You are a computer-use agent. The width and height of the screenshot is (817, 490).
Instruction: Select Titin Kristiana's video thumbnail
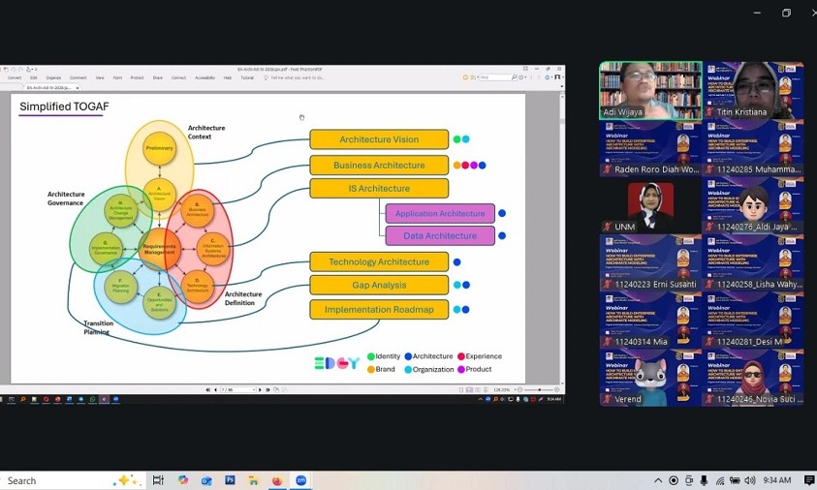(752, 90)
